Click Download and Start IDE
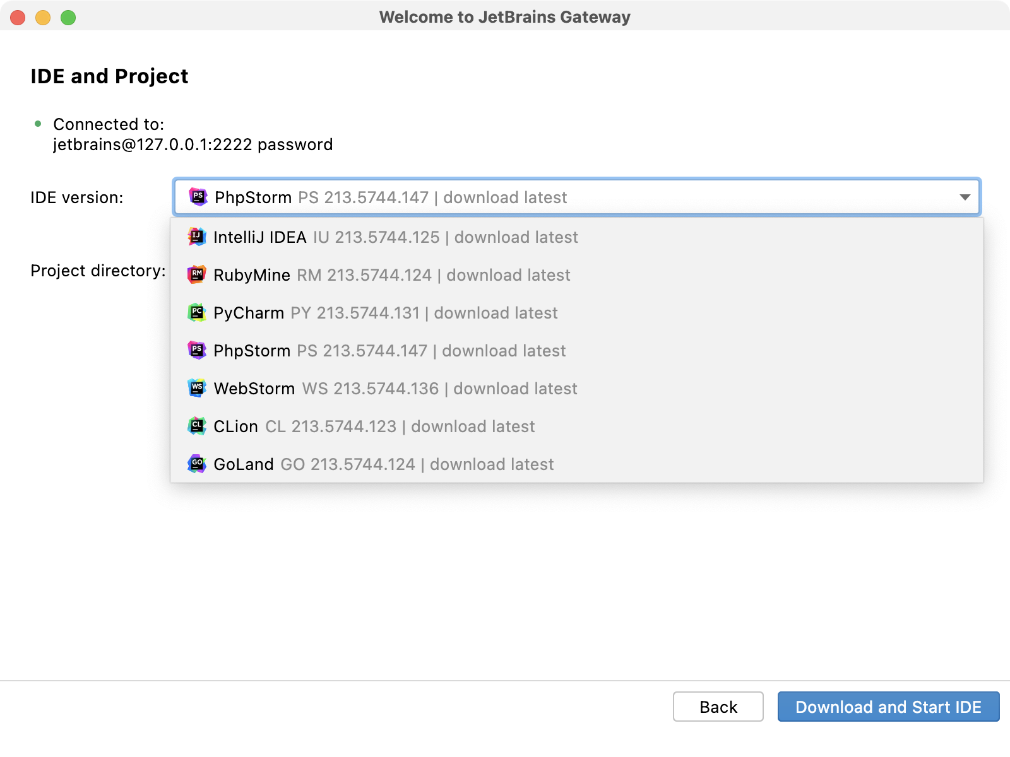The image size is (1010, 757). (x=888, y=707)
